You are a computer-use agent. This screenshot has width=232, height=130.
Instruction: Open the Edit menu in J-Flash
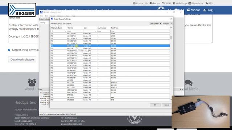(47, 16)
